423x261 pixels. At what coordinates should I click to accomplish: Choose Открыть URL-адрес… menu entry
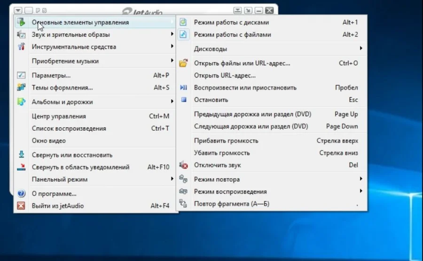coord(272,75)
